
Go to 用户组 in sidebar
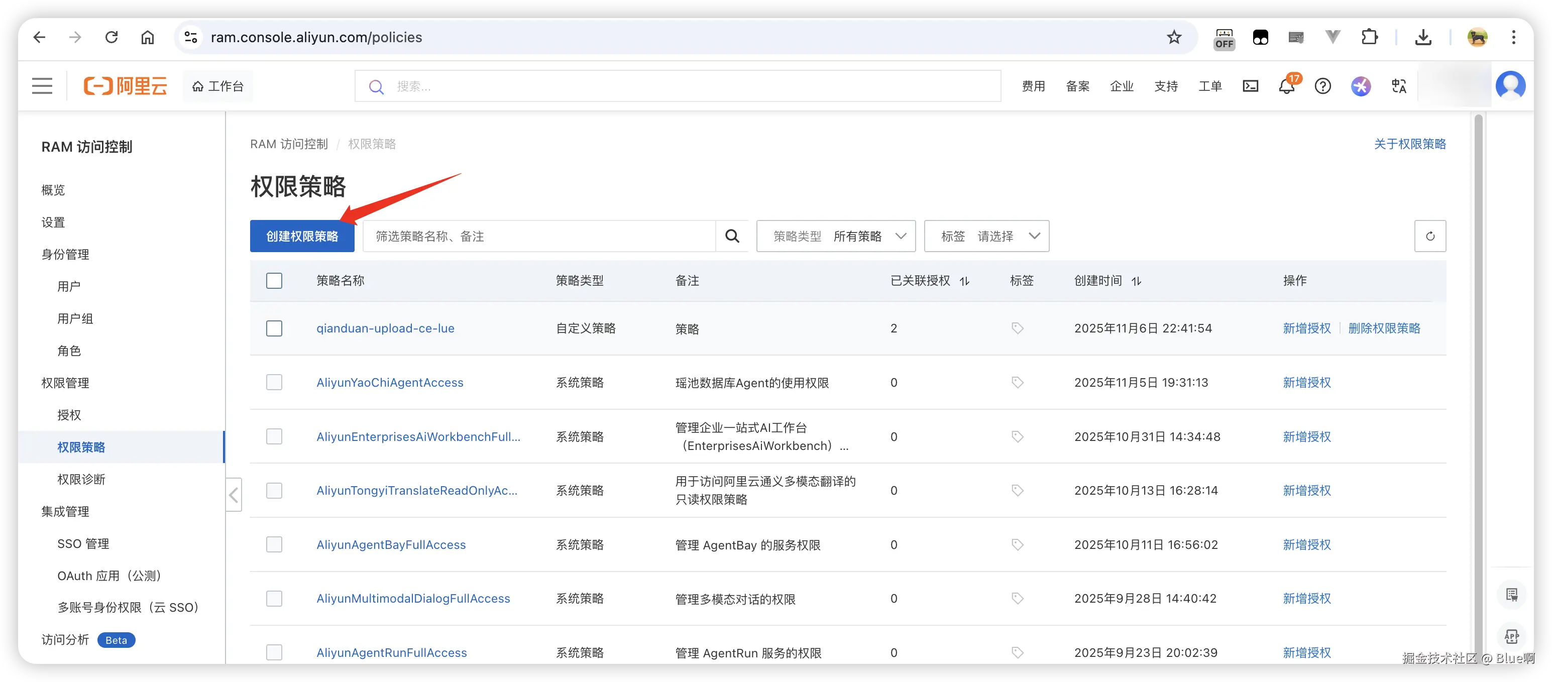click(75, 319)
